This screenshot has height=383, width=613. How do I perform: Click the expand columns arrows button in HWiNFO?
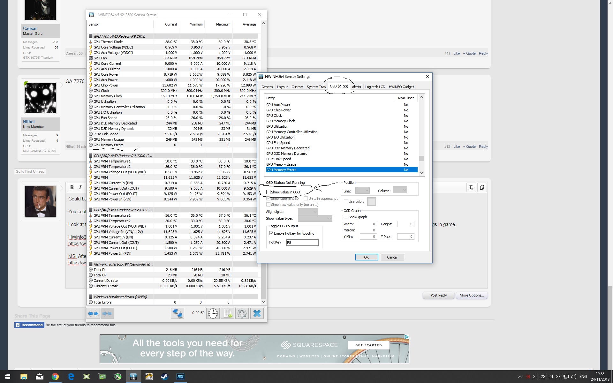tap(94, 313)
